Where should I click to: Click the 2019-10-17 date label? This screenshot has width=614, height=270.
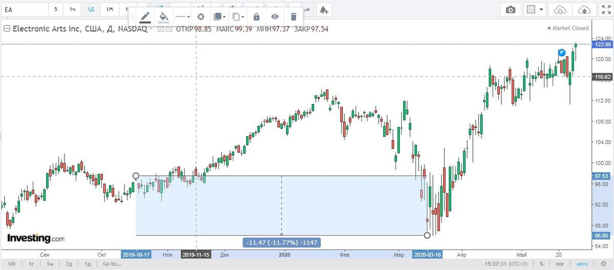click(136, 255)
